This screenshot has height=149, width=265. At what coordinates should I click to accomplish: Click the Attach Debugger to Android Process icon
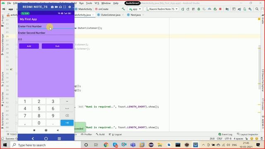click(215, 9)
